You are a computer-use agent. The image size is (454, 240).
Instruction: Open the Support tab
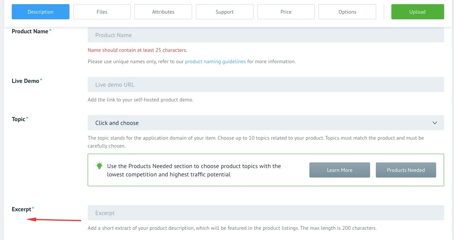224,12
